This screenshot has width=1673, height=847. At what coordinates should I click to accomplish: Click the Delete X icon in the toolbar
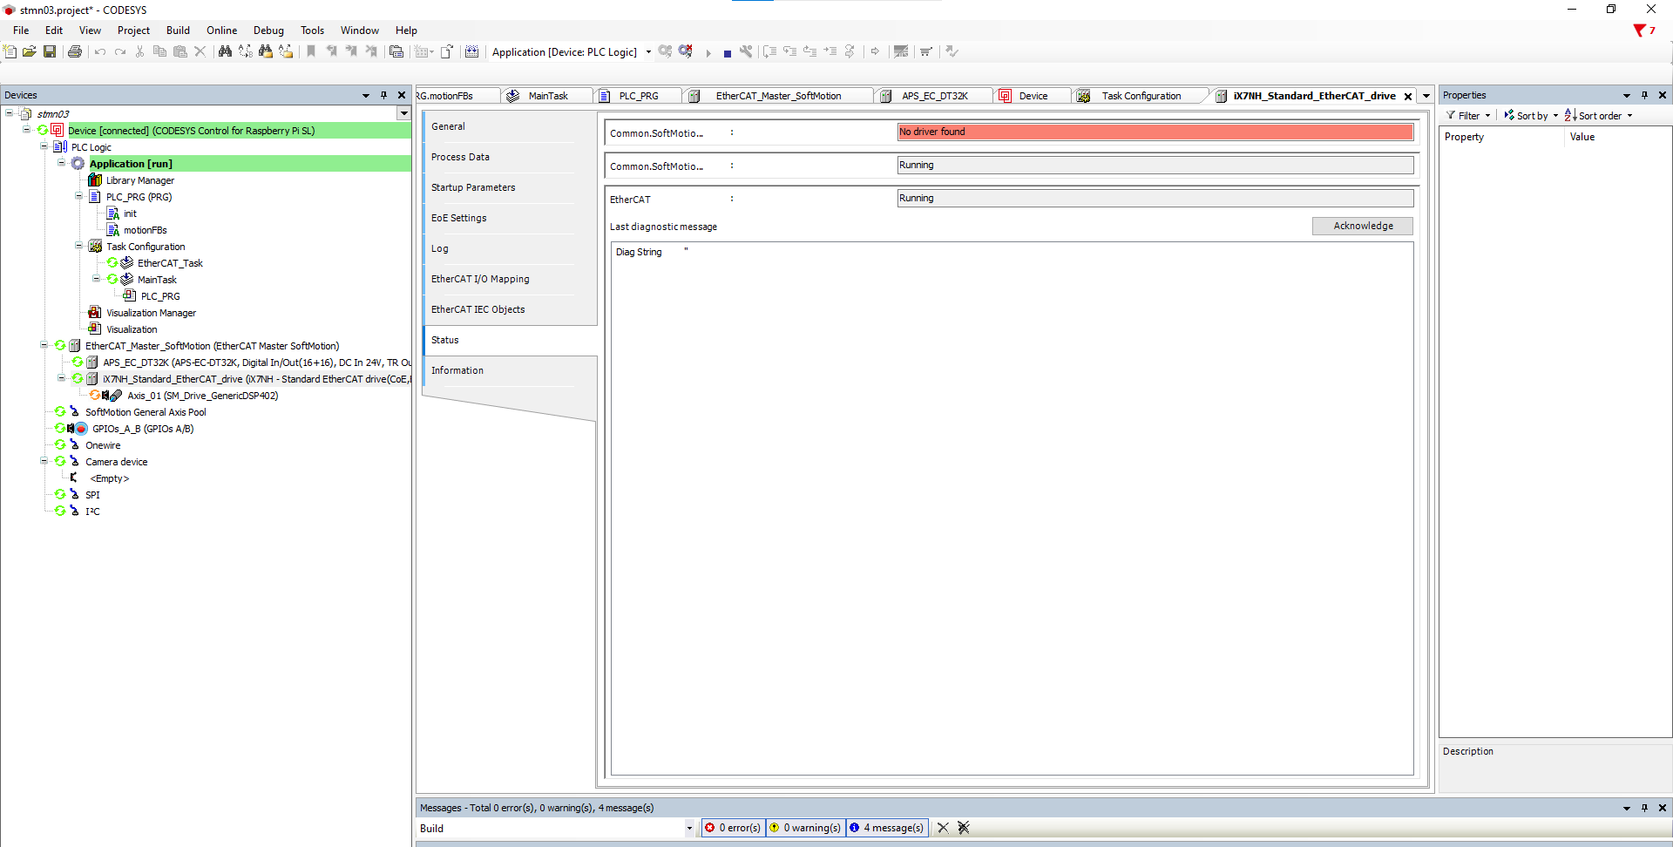(x=200, y=51)
